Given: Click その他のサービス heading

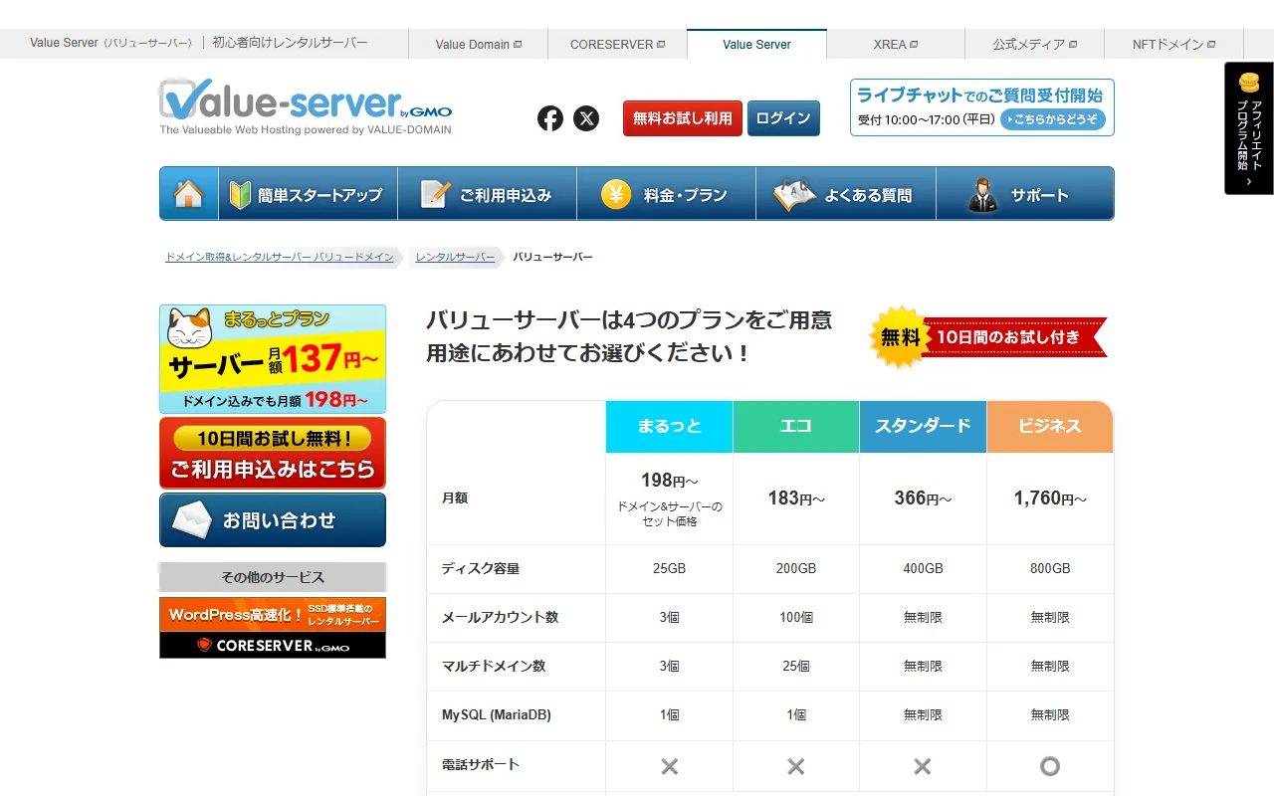Looking at the screenshot, I should pyautogui.click(x=273, y=577).
